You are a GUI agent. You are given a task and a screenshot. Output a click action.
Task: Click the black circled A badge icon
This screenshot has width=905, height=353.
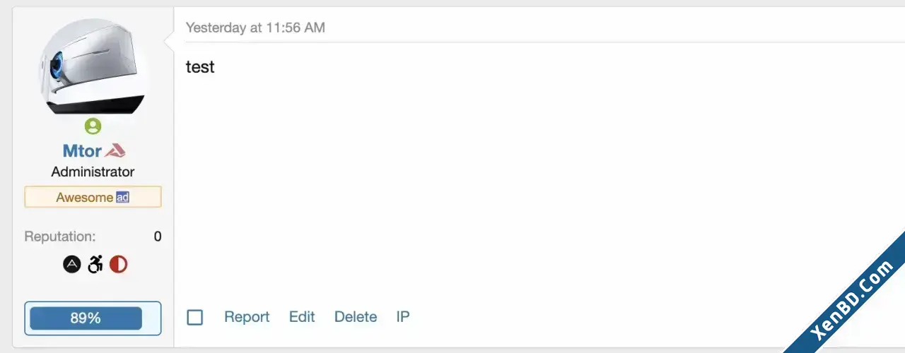71,265
